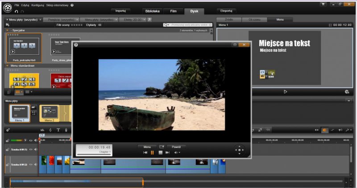This screenshot has width=357, height=188.
Task: Open the volume dropdown in preview player
Action: pos(178,152)
